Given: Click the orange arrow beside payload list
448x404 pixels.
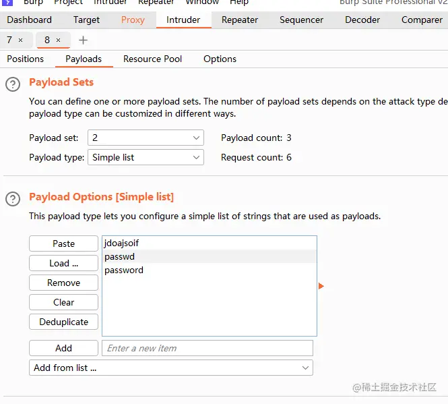Looking at the screenshot, I should click(321, 286).
